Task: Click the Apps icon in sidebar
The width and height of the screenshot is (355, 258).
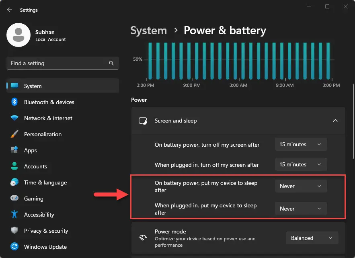Action: 14,150
